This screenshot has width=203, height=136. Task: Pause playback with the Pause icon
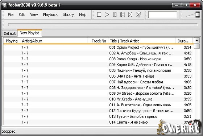tap(115, 15)
